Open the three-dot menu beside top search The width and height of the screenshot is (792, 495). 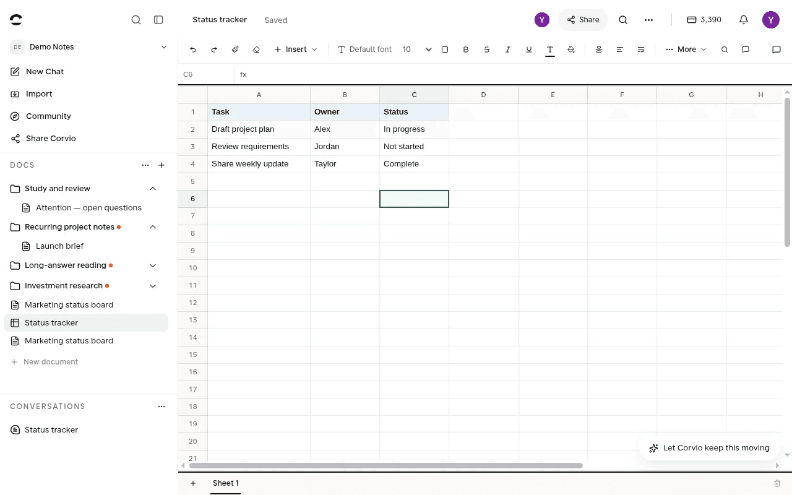(x=648, y=20)
